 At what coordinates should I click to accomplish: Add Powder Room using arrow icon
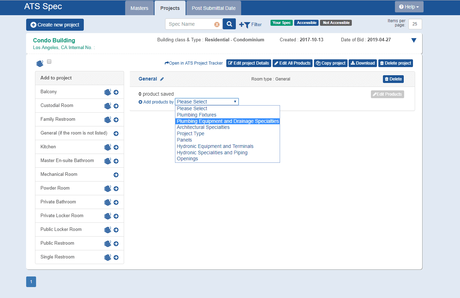pos(116,189)
